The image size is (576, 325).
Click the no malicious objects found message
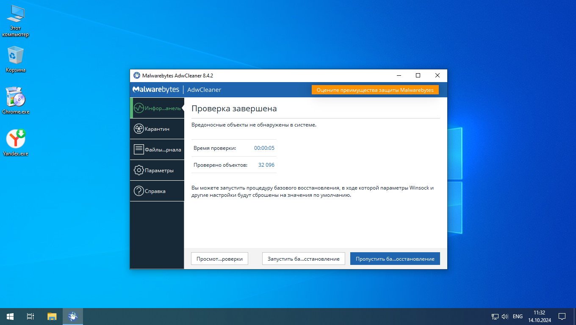(254, 125)
